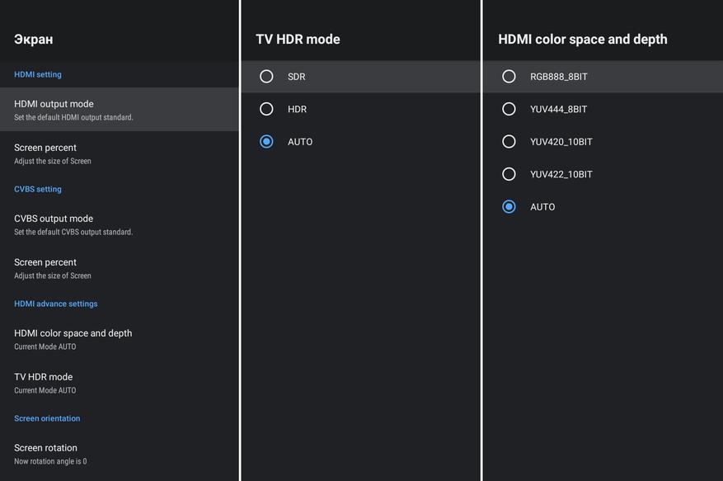Click the HDMI setting section header
Viewport: 723px width, 481px height.
click(38, 74)
